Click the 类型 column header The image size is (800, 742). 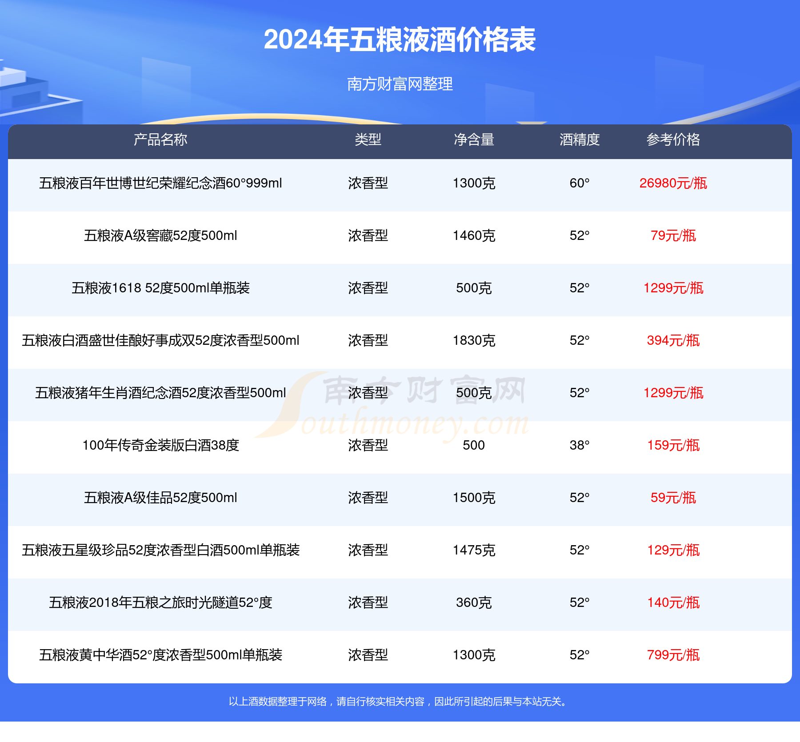(368, 140)
